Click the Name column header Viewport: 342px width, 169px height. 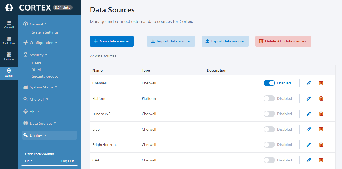[97, 70]
